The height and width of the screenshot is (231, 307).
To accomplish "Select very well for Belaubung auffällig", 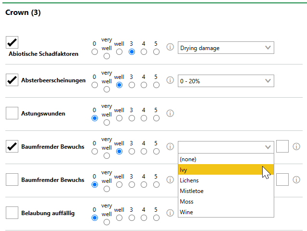I will tap(107, 222).
